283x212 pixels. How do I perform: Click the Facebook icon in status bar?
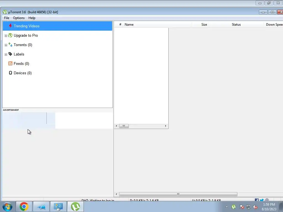(x=257, y=200)
